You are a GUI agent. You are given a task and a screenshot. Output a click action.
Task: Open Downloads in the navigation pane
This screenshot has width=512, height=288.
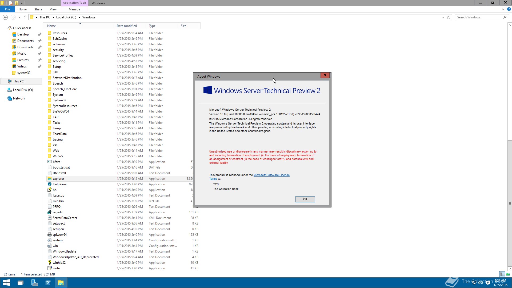25,47
